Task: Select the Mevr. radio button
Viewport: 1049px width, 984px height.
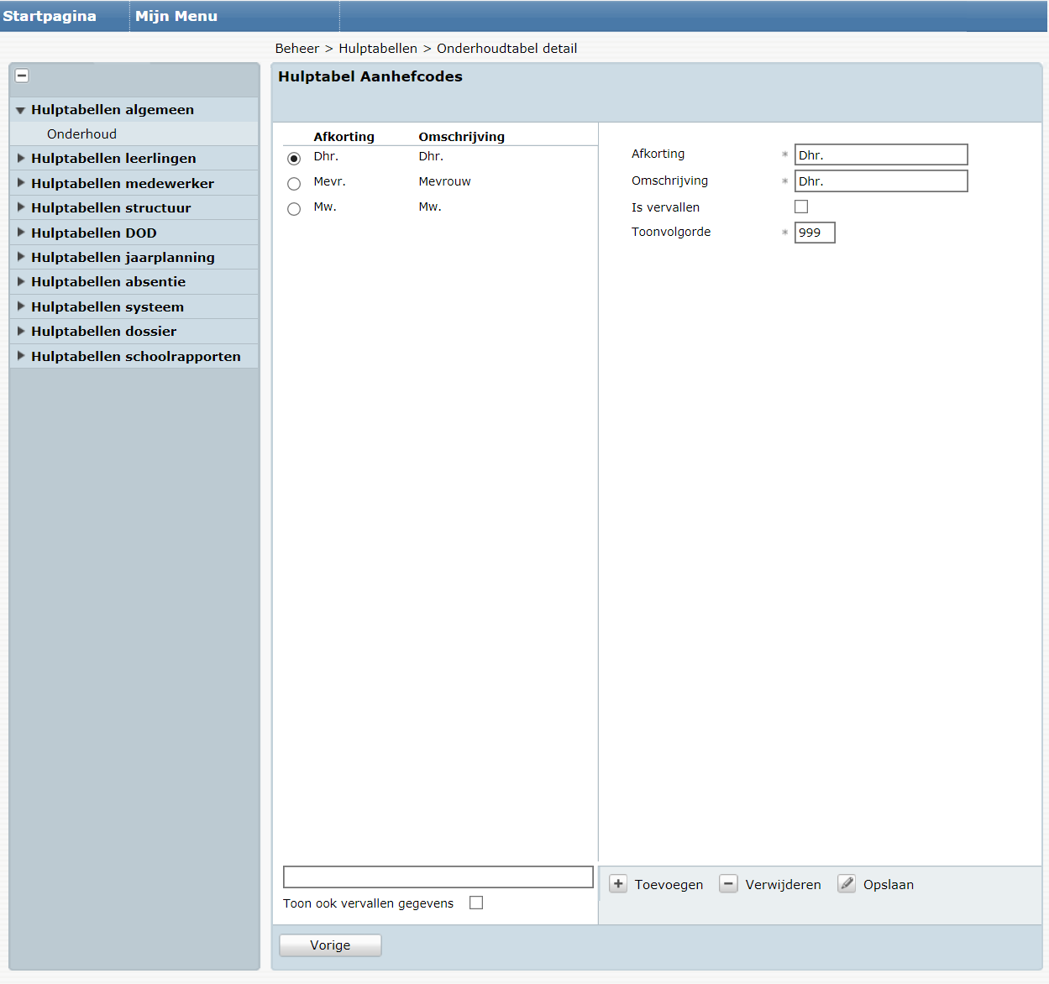Action: (294, 184)
